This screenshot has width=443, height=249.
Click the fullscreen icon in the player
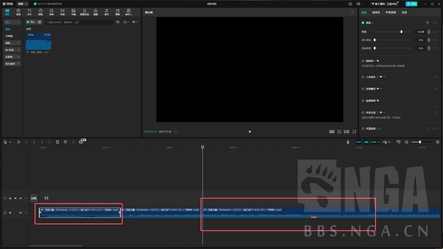point(354,131)
